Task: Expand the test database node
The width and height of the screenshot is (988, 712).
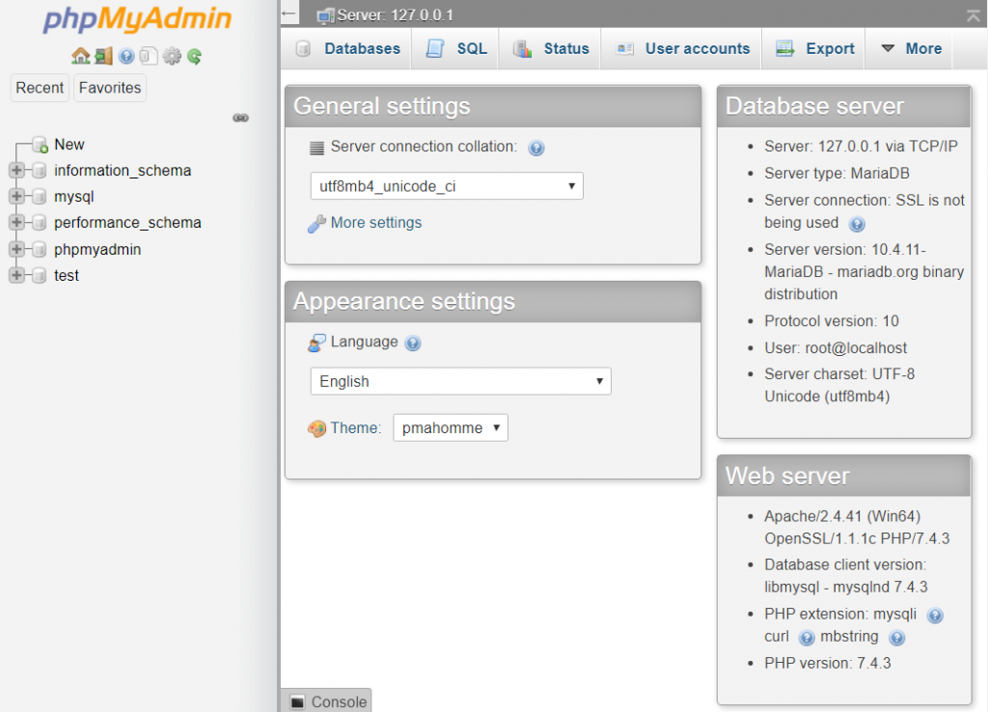Action: point(17,275)
